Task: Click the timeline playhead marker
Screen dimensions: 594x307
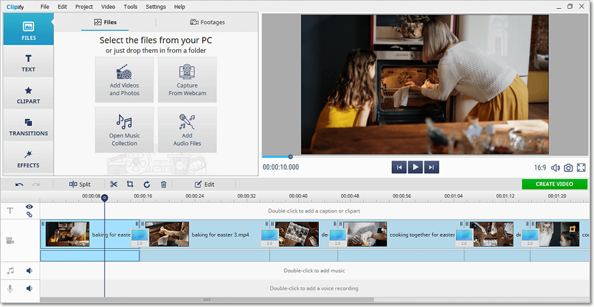Action: (104, 198)
